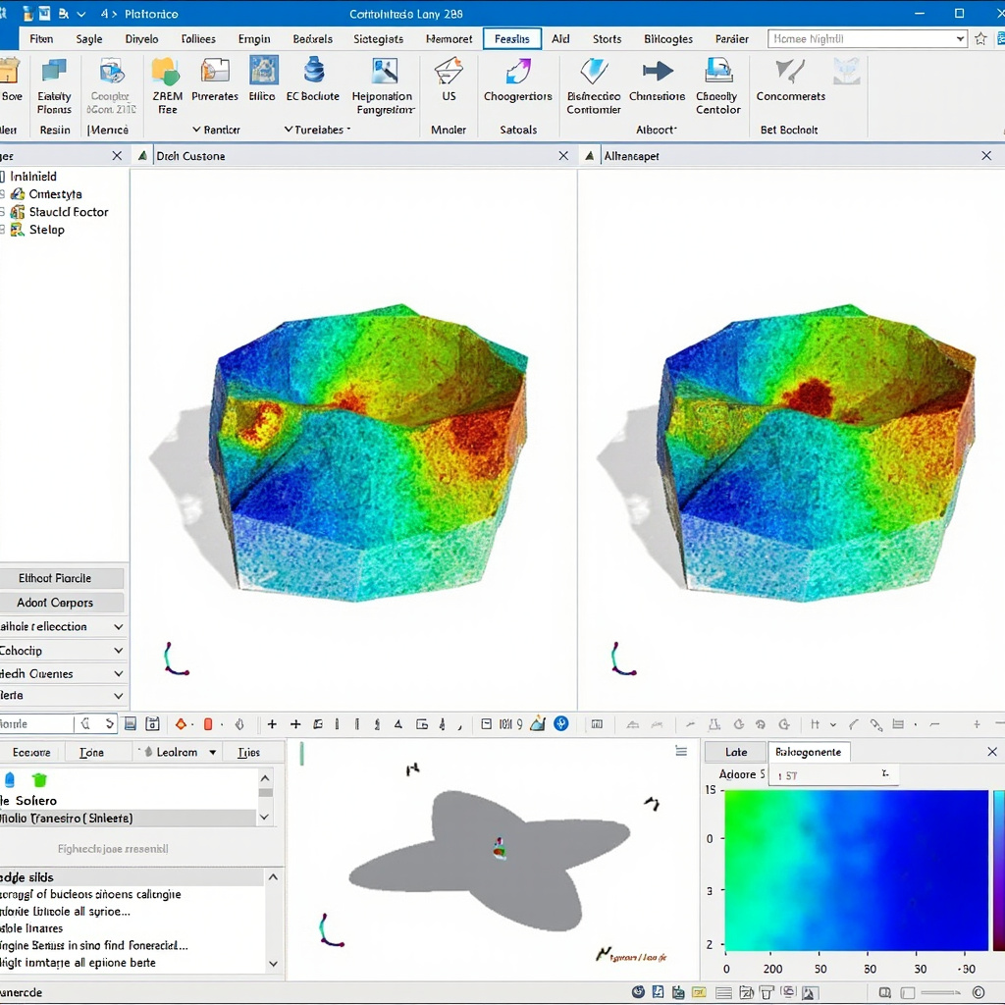Select Staucicl Foctor tree item
1005x1005 pixels.
coord(68,212)
